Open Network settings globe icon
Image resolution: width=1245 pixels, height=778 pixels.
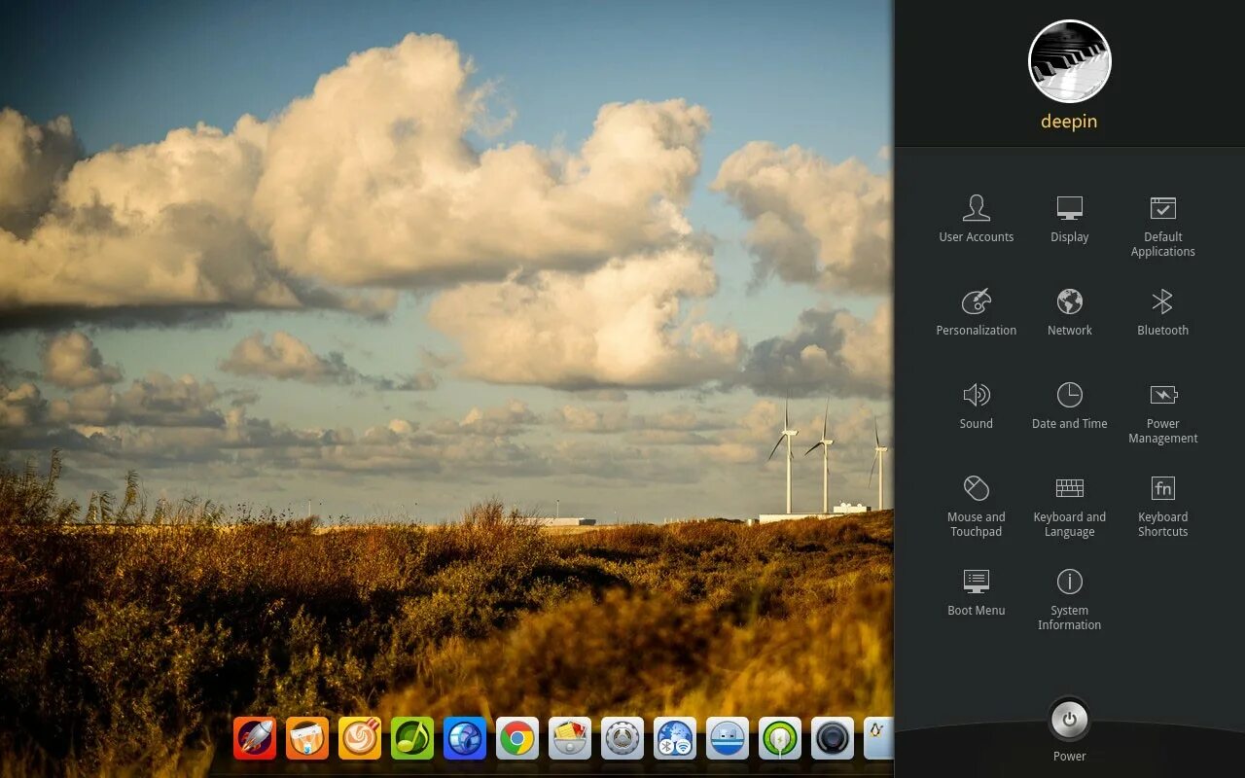[x=1069, y=301]
